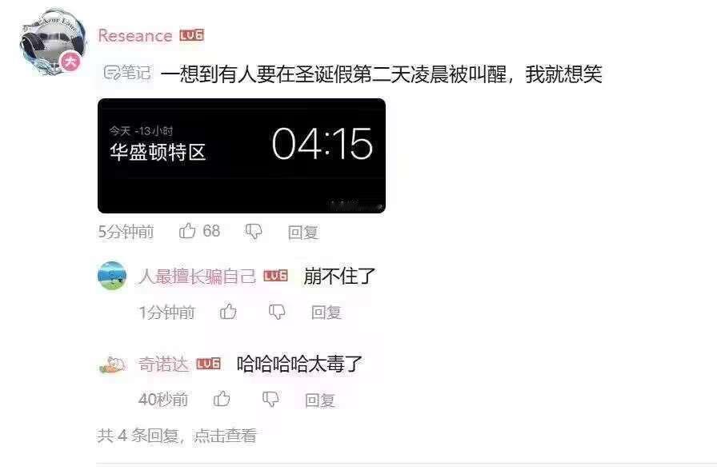This screenshot has width=717, height=470.
Task: Open the 华盛顿特区 04:15 clock image
Action: pyautogui.click(x=242, y=156)
